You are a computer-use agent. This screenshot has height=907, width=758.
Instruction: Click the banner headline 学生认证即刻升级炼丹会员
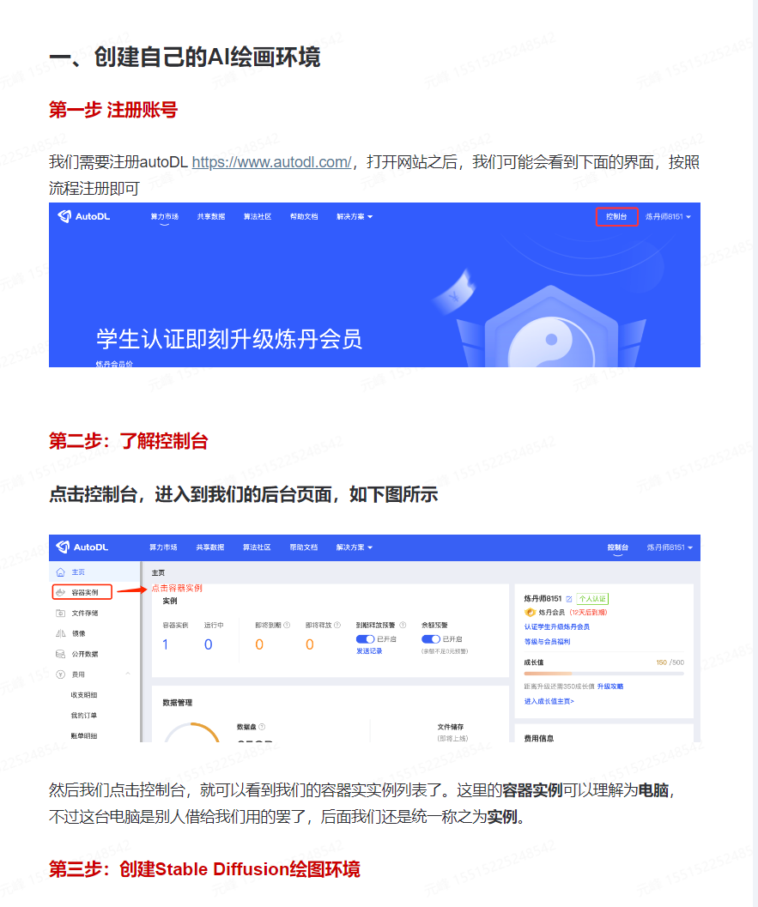(x=229, y=339)
